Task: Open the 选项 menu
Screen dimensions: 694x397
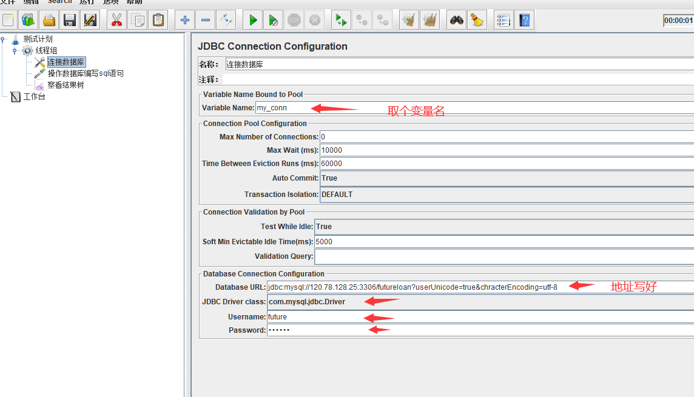Action: (x=110, y=2)
